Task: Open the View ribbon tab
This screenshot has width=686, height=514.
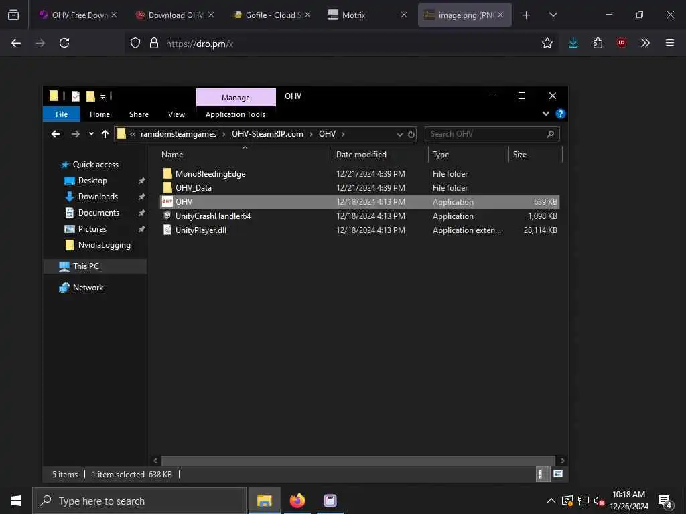Action: point(176,114)
